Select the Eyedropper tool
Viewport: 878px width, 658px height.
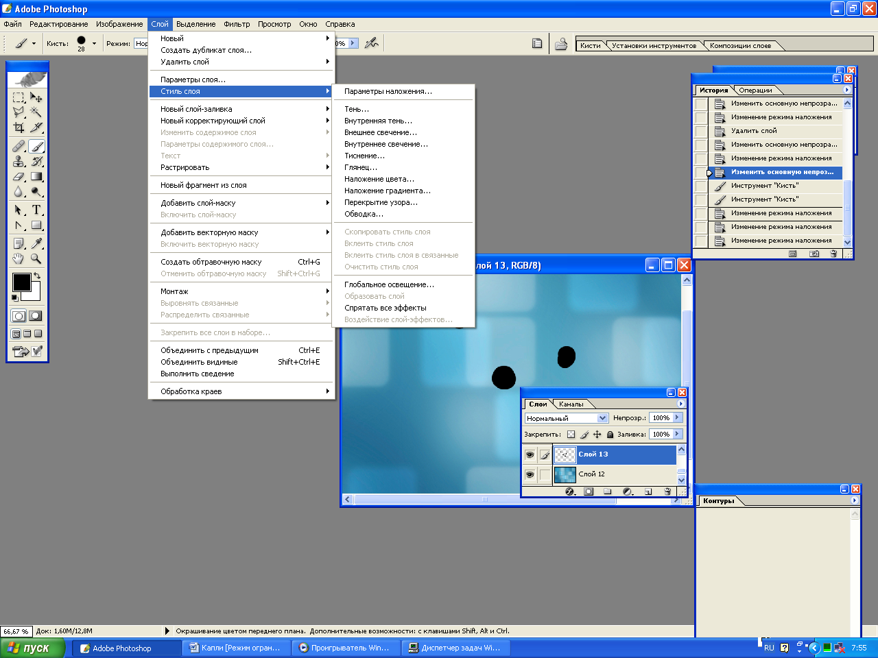[36, 243]
